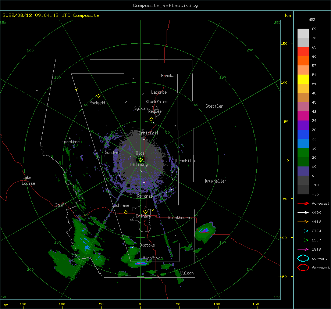
Task: Click the Stettler town label
Action: (214, 106)
